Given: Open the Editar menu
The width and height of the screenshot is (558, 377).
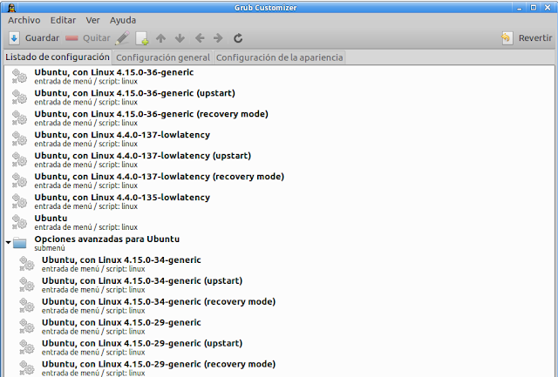Looking at the screenshot, I should coord(63,20).
